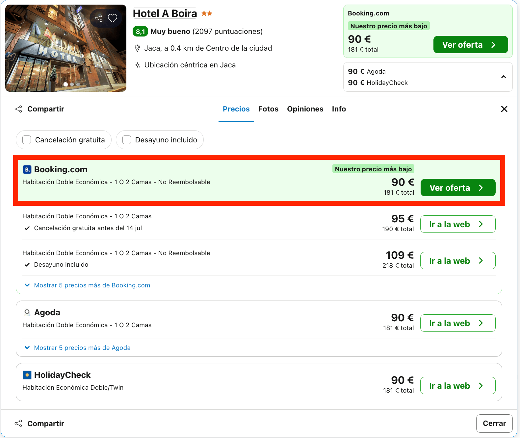Click Ir a la web for 109 € offer
The width and height of the screenshot is (520, 438).
coord(458,260)
